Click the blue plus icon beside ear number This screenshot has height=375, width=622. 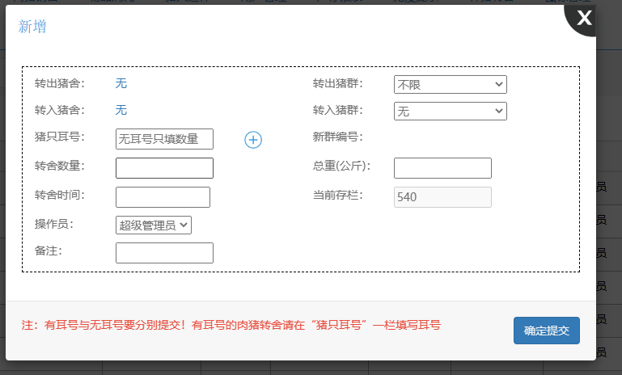point(253,140)
